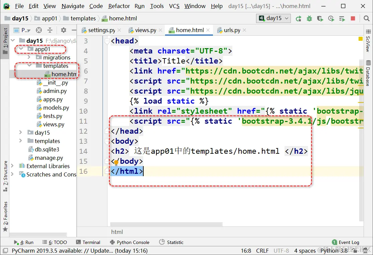Run with coverage icon in toolbar
Viewport: 373px width, 255px height.
point(320,18)
